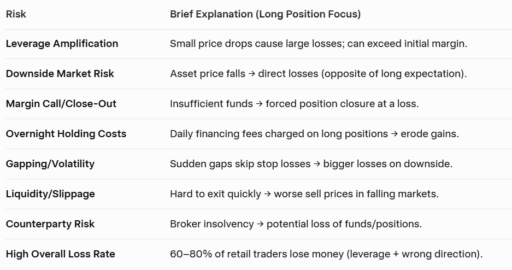Select the High Overall Loss Rate label
Image resolution: width=512 pixels, height=270 pixels.
(60, 254)
